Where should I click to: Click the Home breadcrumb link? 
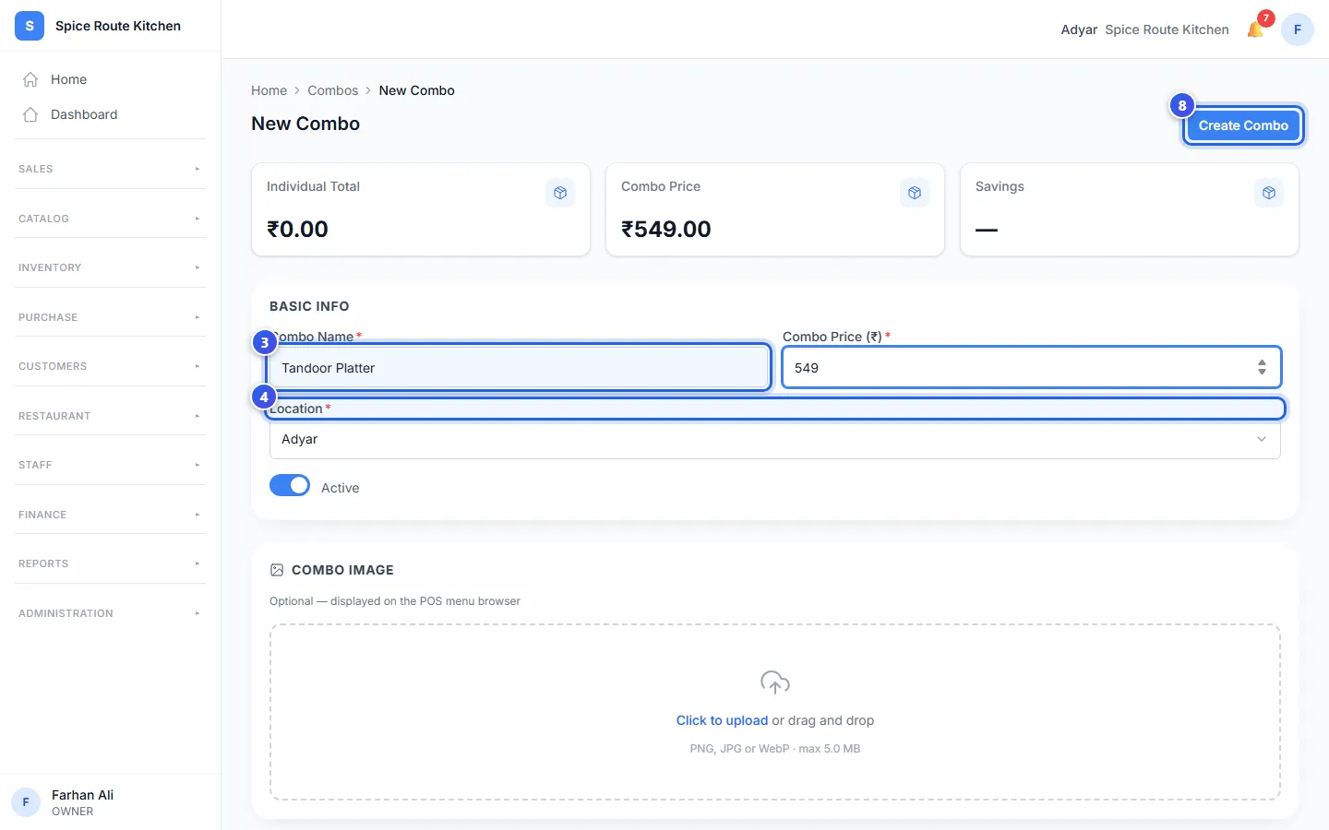tap(269, 90)
